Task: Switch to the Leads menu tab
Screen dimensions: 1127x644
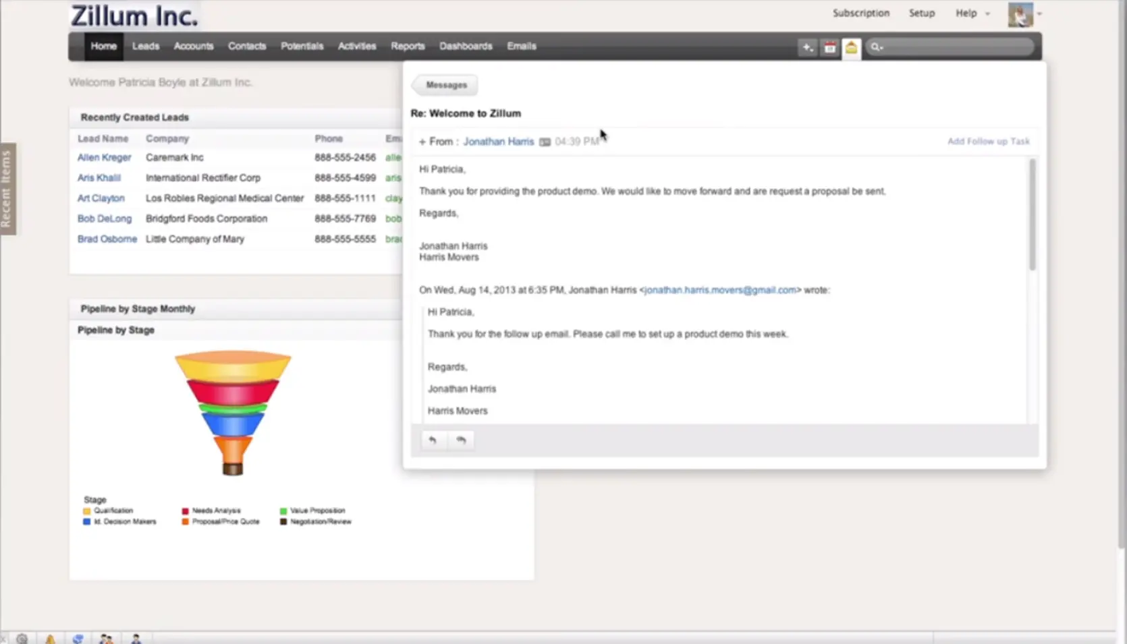Action: click(x=146, y=46)
